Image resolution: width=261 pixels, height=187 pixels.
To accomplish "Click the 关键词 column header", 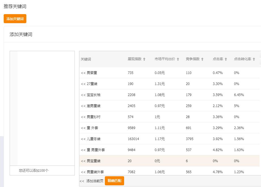I will 86,59.
